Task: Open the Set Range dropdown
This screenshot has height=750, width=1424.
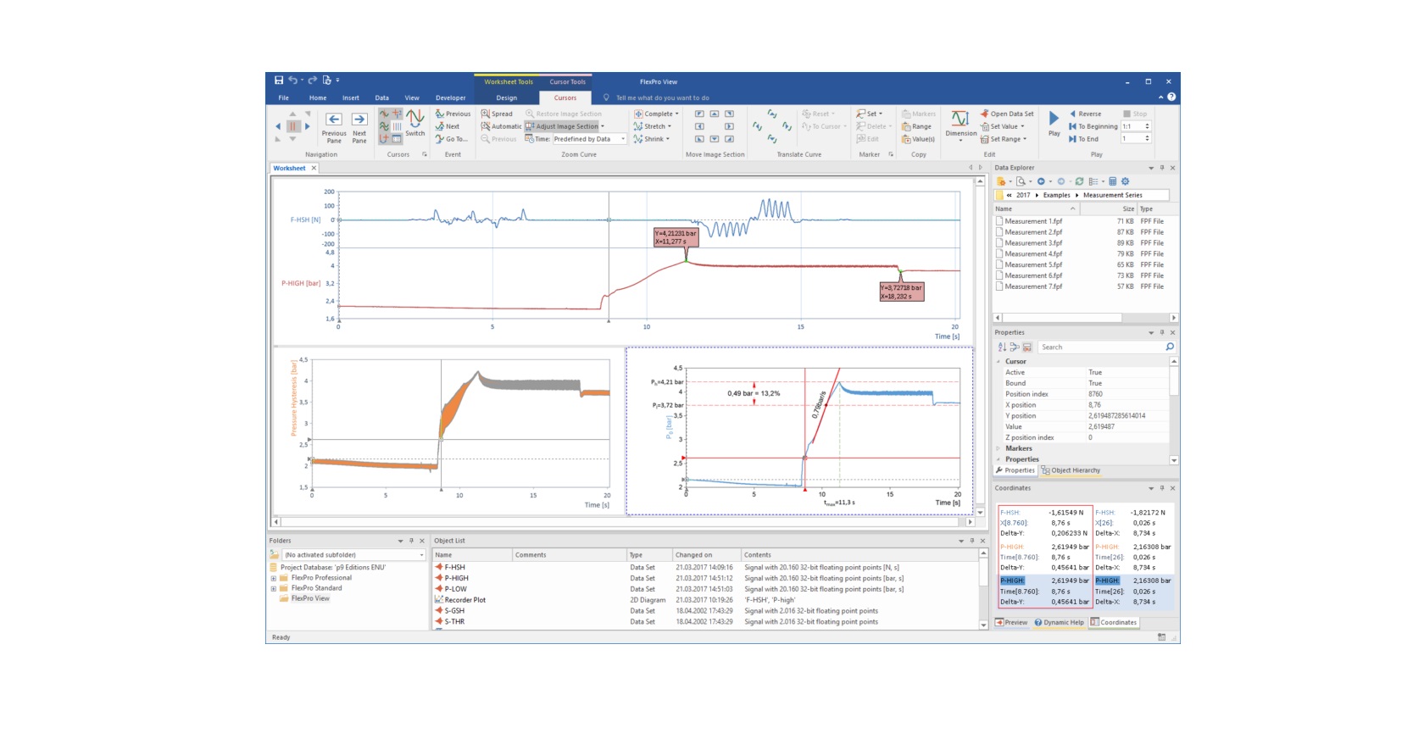Action: coord(1004,139)
